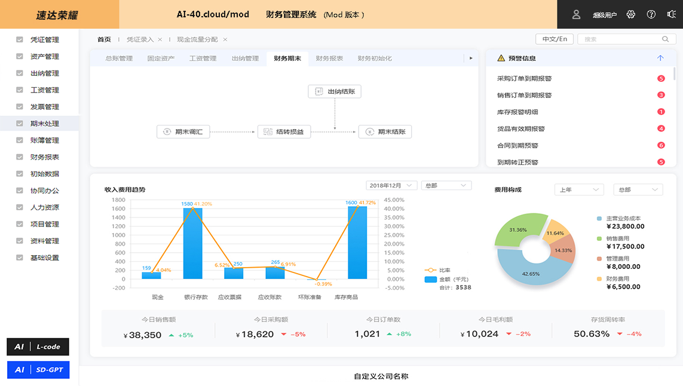Open the 出纳结账 workflow node

(335, 91)
